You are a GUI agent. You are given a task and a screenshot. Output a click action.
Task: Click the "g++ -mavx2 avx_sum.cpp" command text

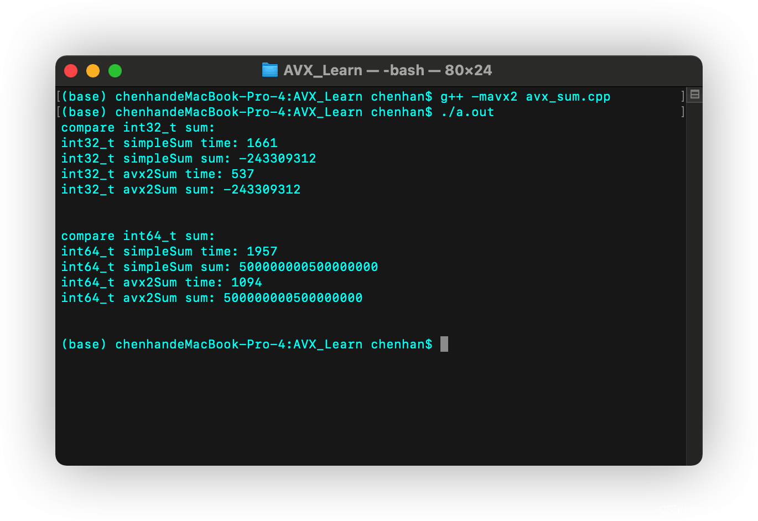click(x=525, y=97)
